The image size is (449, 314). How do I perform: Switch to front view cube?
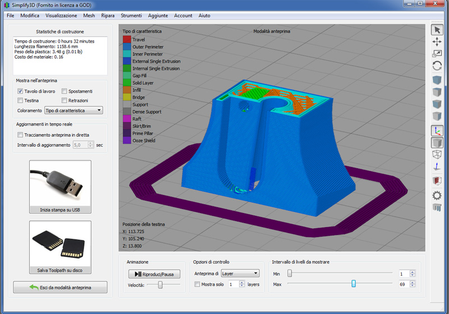pos(437,104)
